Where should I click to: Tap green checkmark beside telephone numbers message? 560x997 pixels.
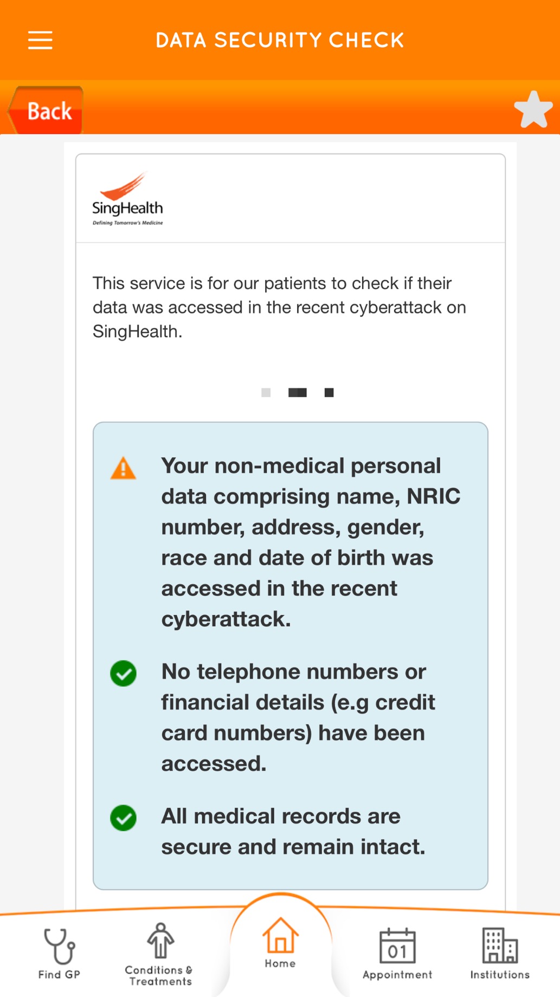(x=123, y=673)
